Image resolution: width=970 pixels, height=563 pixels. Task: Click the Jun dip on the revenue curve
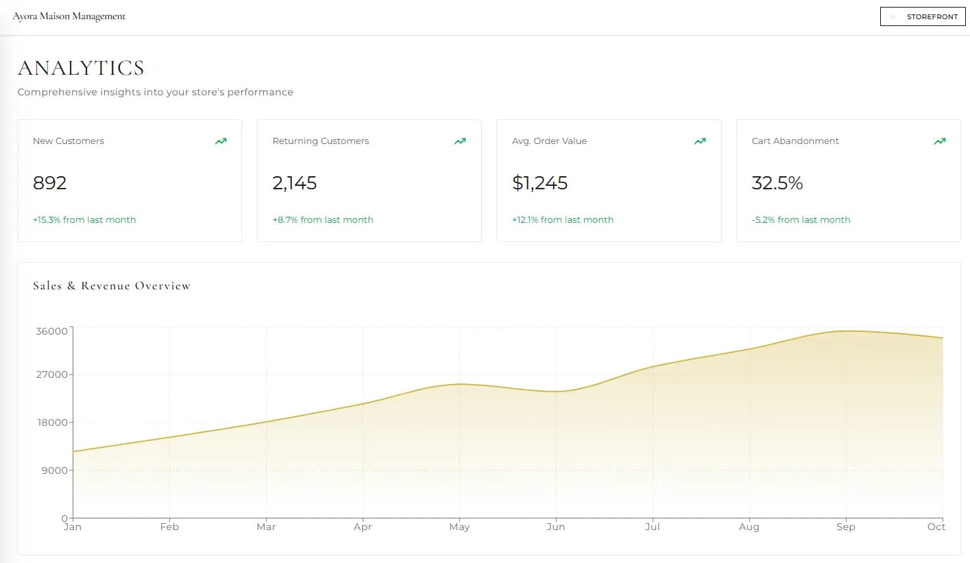[x=557, y=392]
